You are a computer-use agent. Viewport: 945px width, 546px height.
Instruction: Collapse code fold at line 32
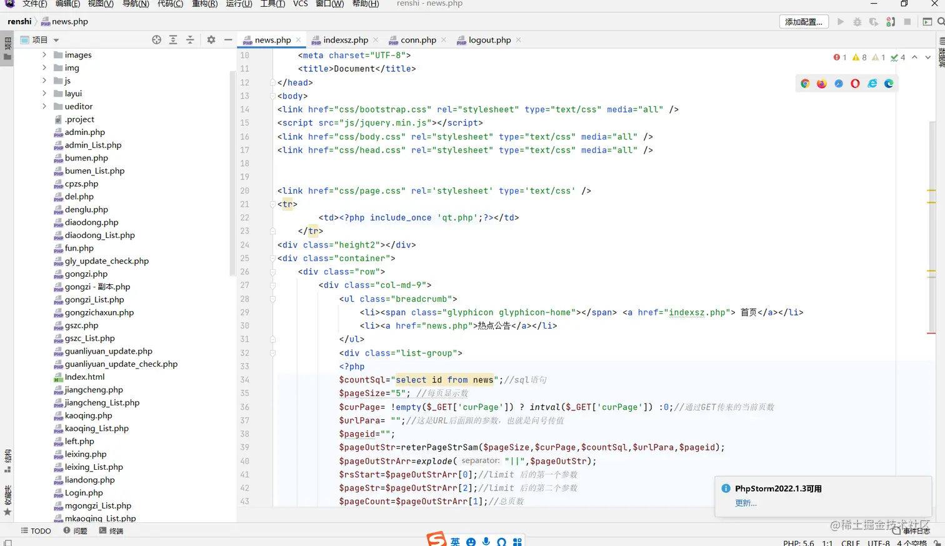click(272, 353)
